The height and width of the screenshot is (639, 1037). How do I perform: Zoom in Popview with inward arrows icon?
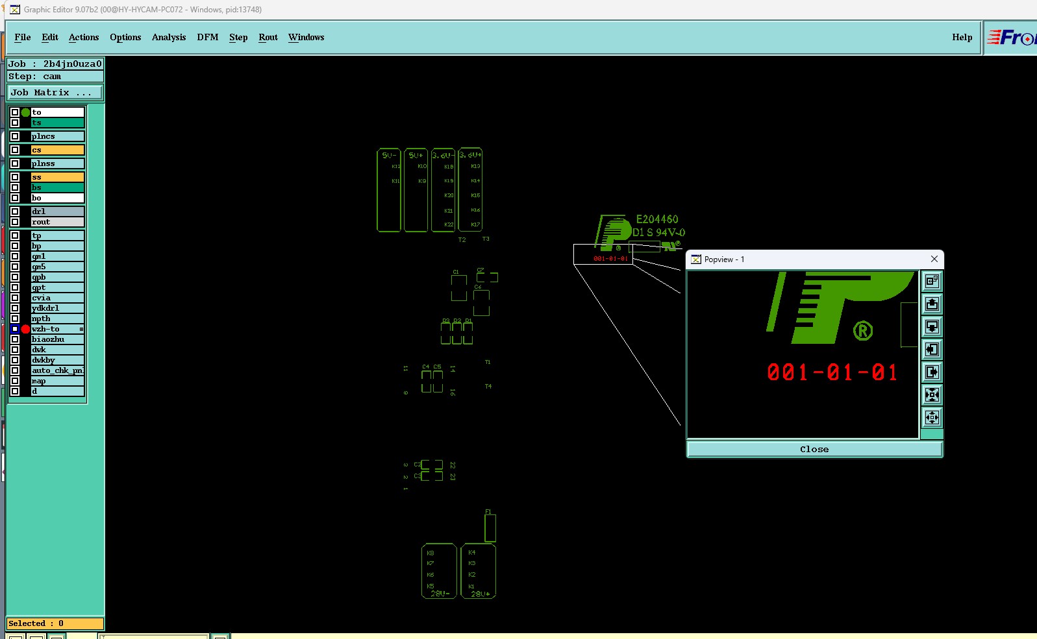pos(932,394)
